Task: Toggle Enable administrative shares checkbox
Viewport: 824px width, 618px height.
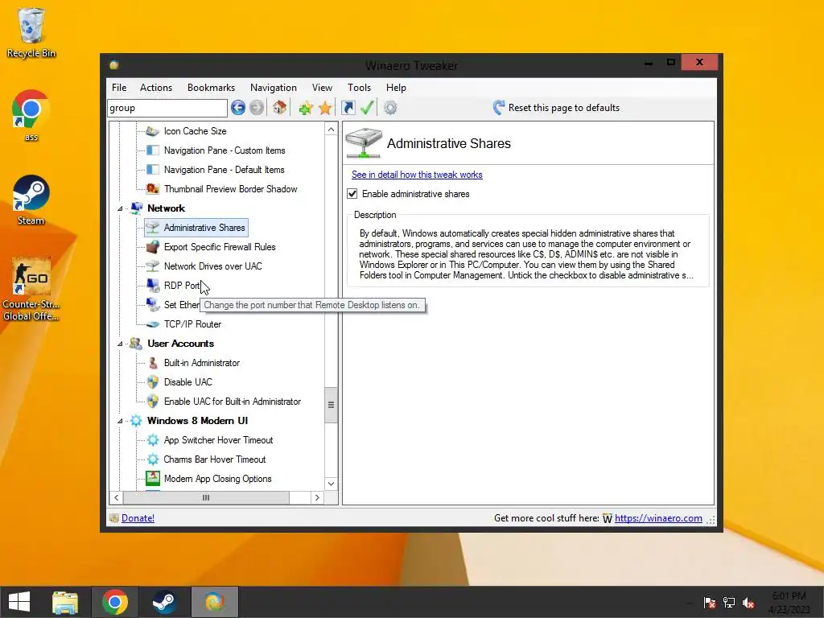Action: click(352, 194)
